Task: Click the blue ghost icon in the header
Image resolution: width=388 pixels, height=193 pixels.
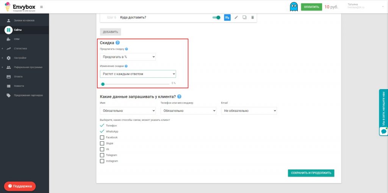Action: pos(294,7)
